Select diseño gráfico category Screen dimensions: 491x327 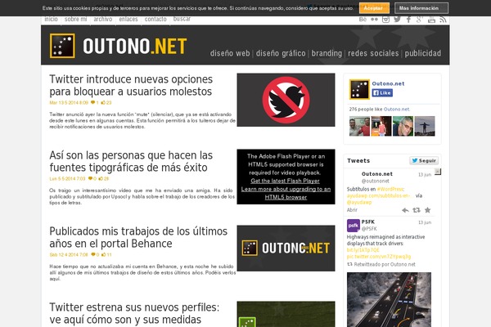point(281,53)
